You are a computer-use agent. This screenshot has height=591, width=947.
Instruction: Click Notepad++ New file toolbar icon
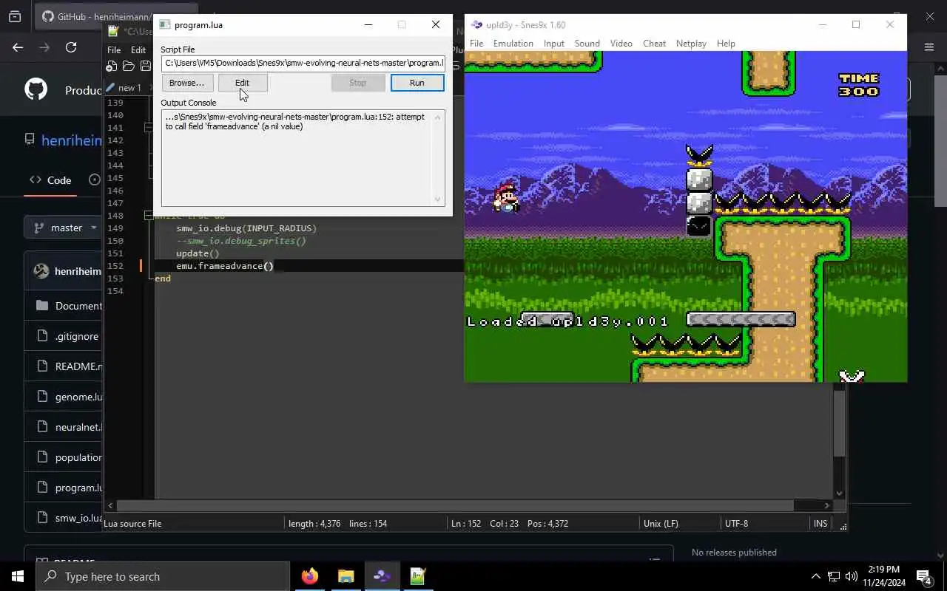(112, 66)
